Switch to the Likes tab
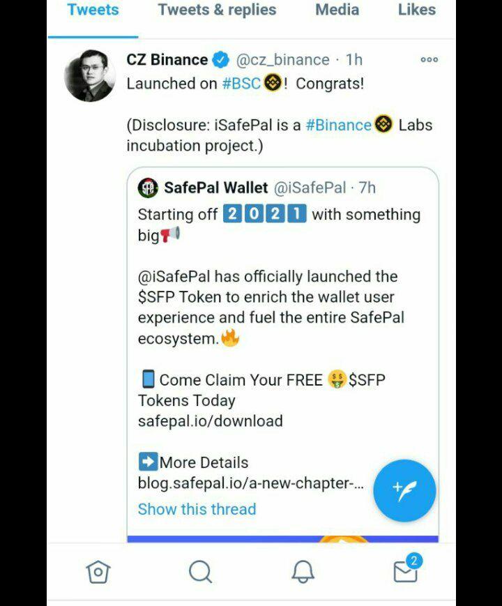 pyautogui.click(x=417, y=10)
